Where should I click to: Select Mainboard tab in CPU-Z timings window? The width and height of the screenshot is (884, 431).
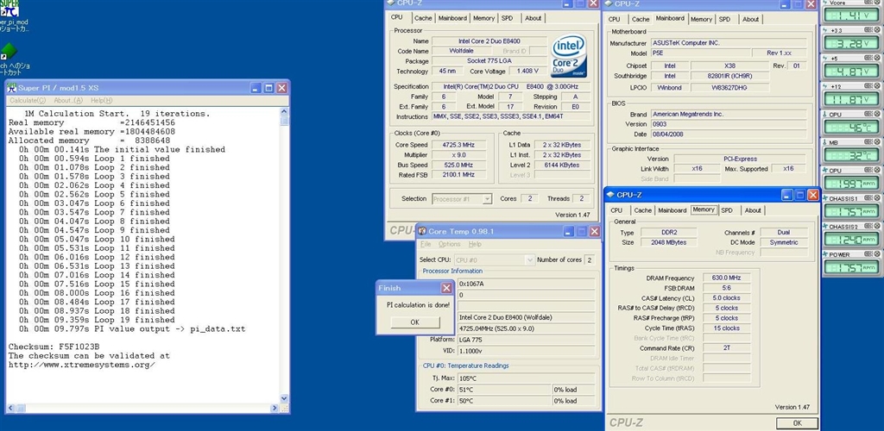pyautogui.click(x=672, y=210)
